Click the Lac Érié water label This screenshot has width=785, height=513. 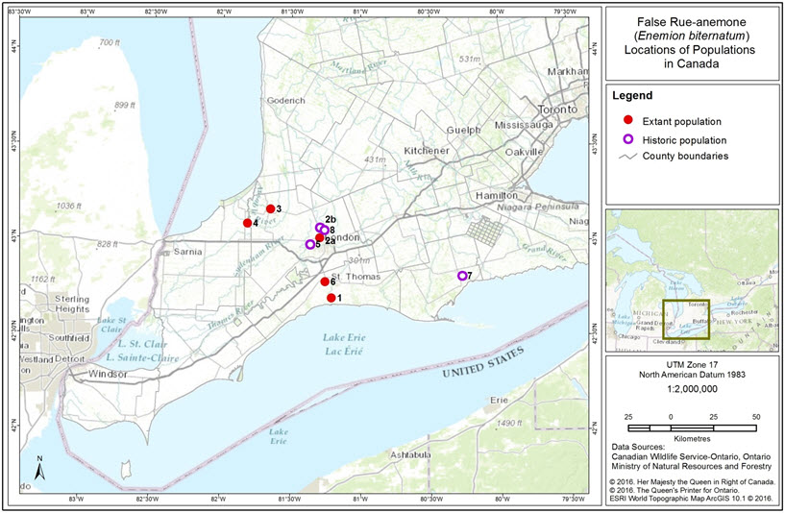click(344, 352)
